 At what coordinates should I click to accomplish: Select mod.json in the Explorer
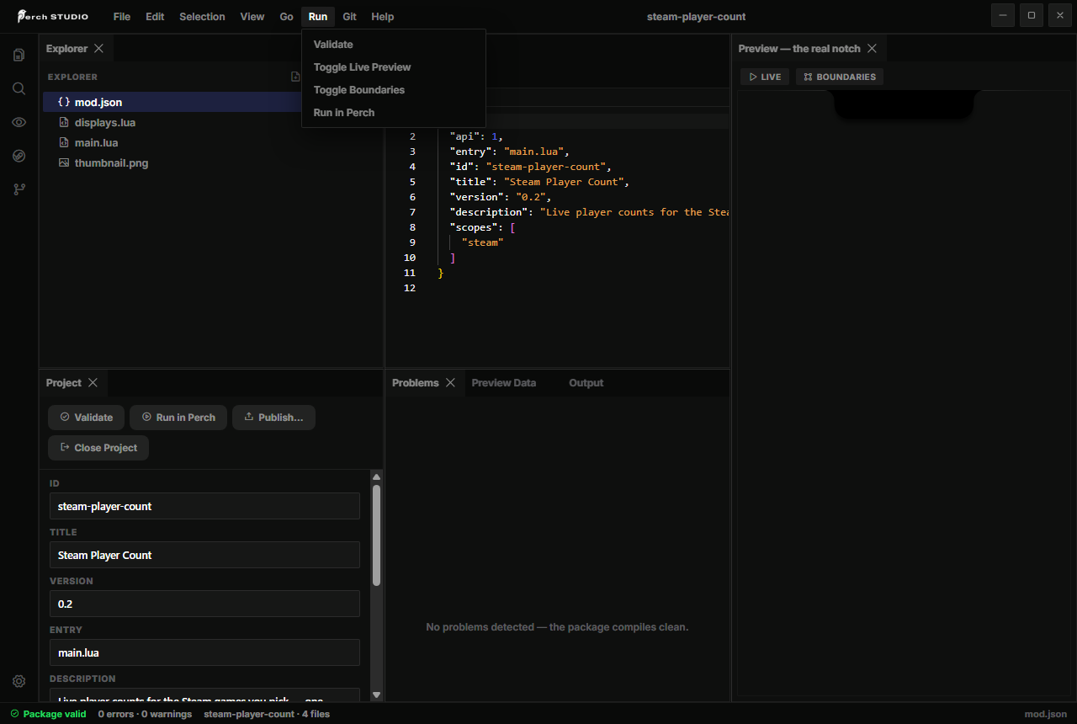[x=172, y=102]
